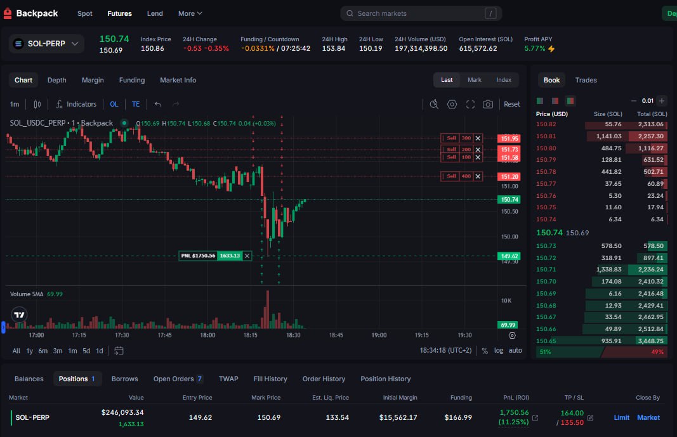View the Balances tab
The image size is (677, 437).
click(x=29, y=379)
